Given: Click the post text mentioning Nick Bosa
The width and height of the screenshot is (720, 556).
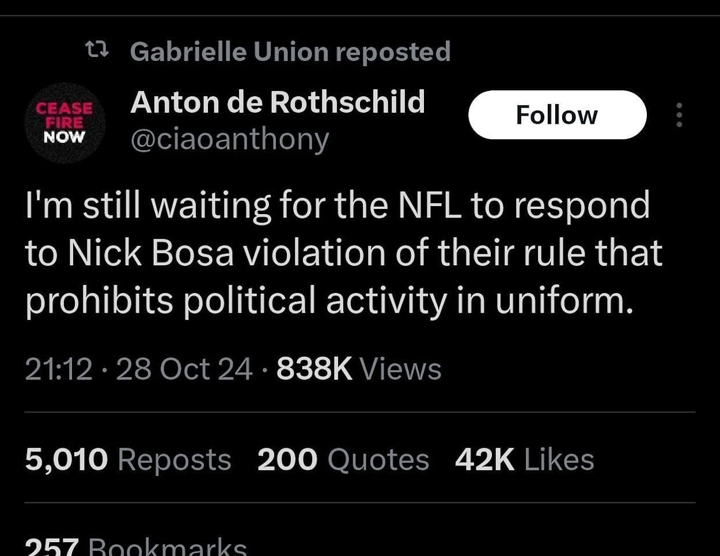Looking at the screenshot, I should [343, 253].
